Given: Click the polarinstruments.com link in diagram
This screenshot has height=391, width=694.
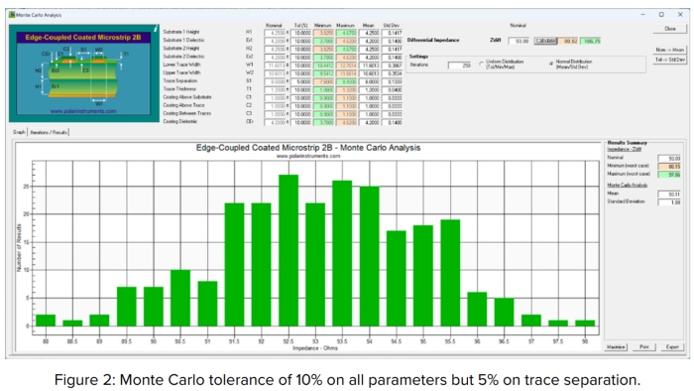Looking at the screenshot, I should [x=83, y=111].
